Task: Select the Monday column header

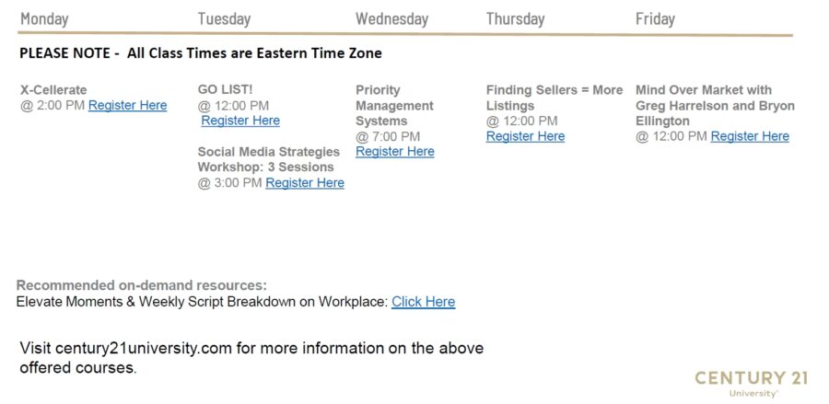Action: (x=44, y=19)
